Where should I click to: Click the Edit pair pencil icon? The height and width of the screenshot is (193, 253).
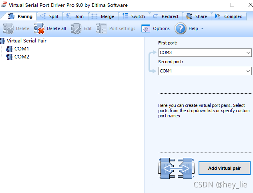pyautogui.click(x=76, y=28)
